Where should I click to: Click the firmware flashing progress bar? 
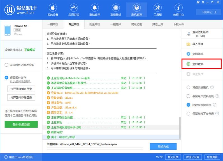point(95,149)
